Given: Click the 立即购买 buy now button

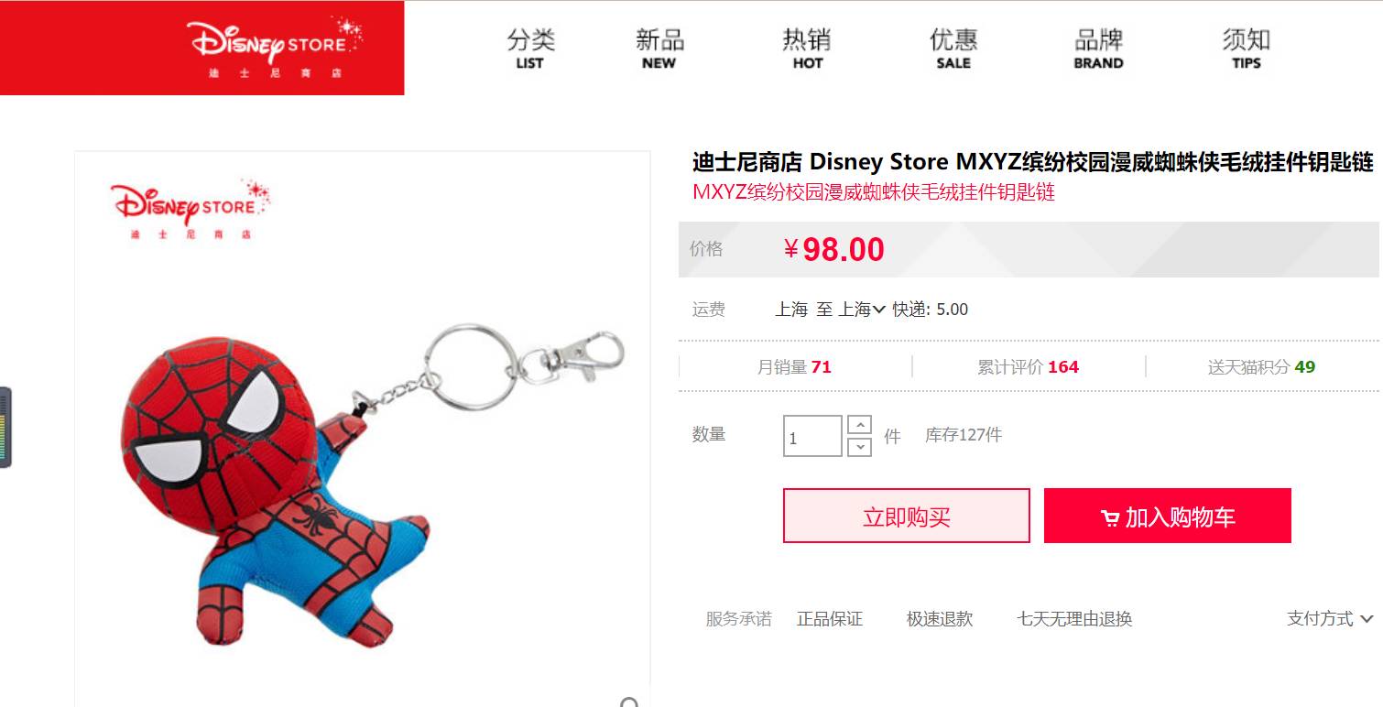Looking at the screenshot, I should point(907,516).
